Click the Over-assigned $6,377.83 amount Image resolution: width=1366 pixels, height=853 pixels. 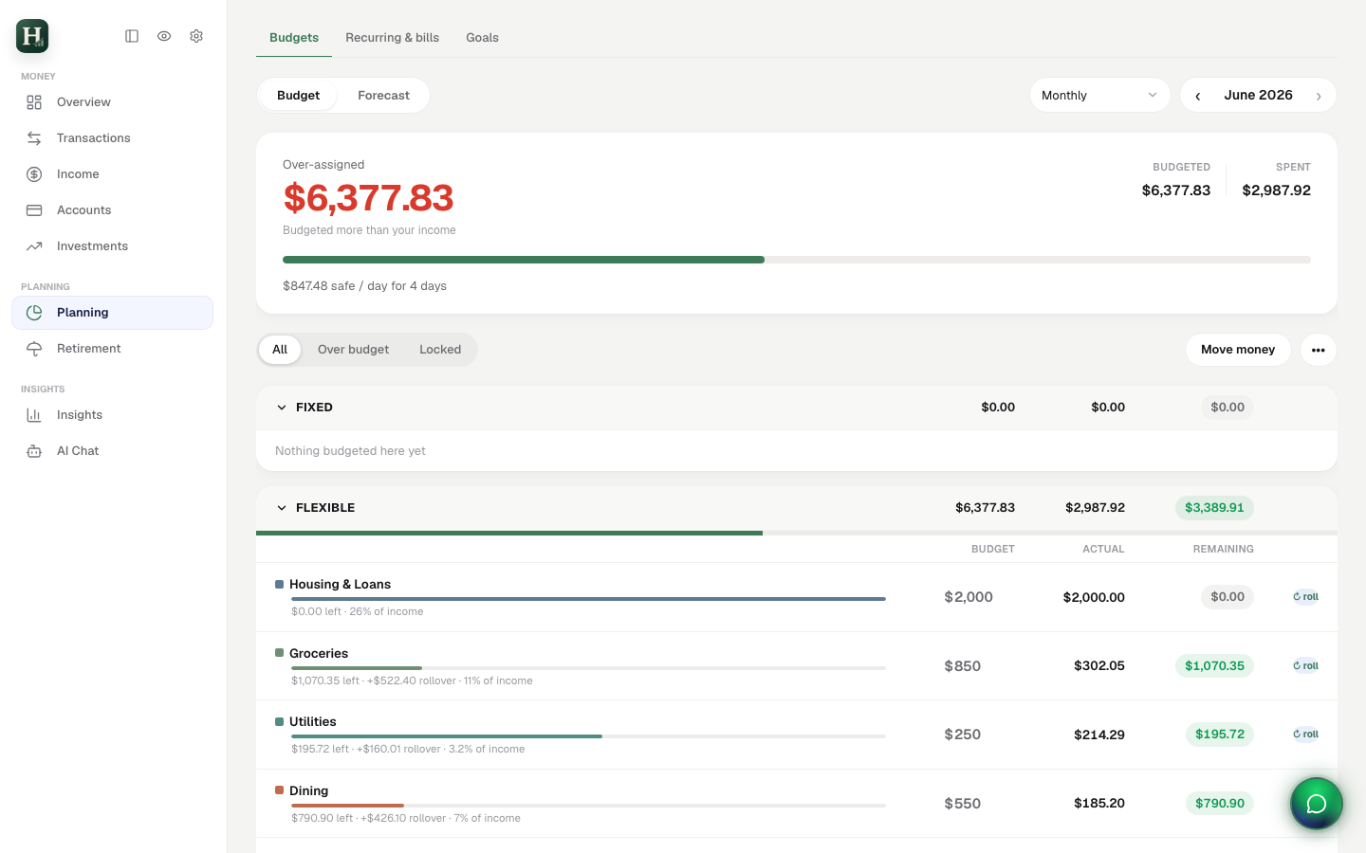368,198
